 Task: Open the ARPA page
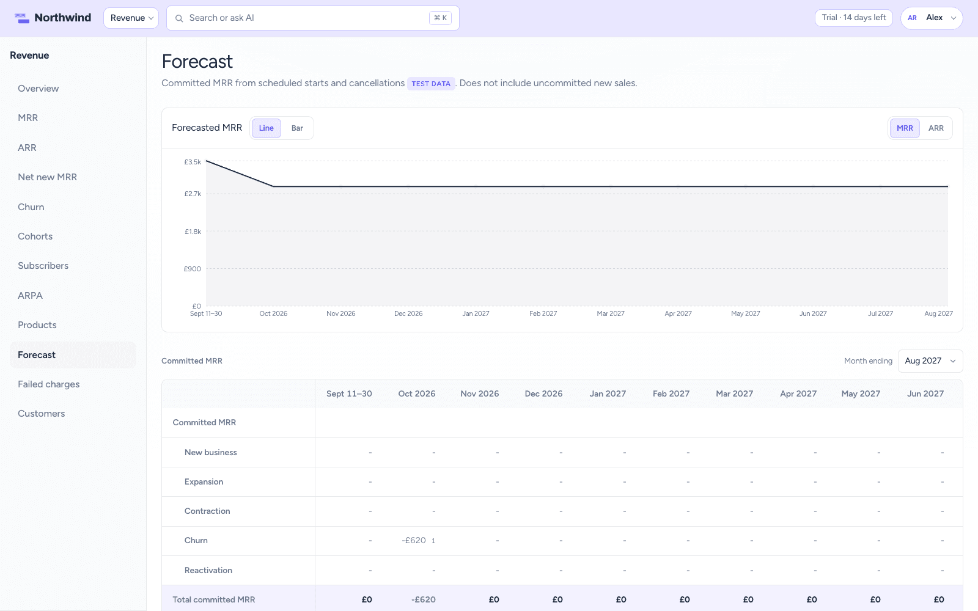pyautogui.click(x=73, y=296)
